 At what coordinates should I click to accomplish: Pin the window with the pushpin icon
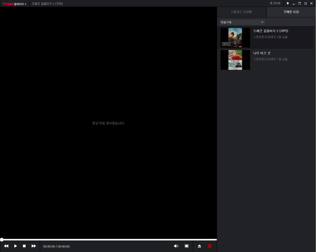(288, 3)
